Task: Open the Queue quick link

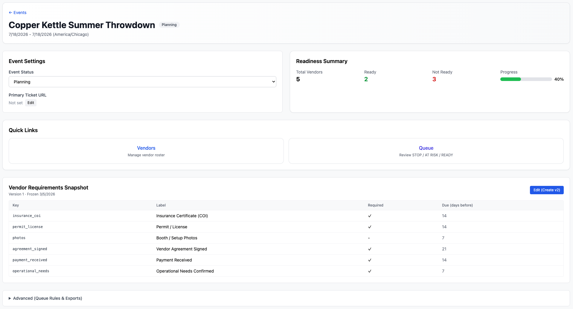Action: click(426, 148)
